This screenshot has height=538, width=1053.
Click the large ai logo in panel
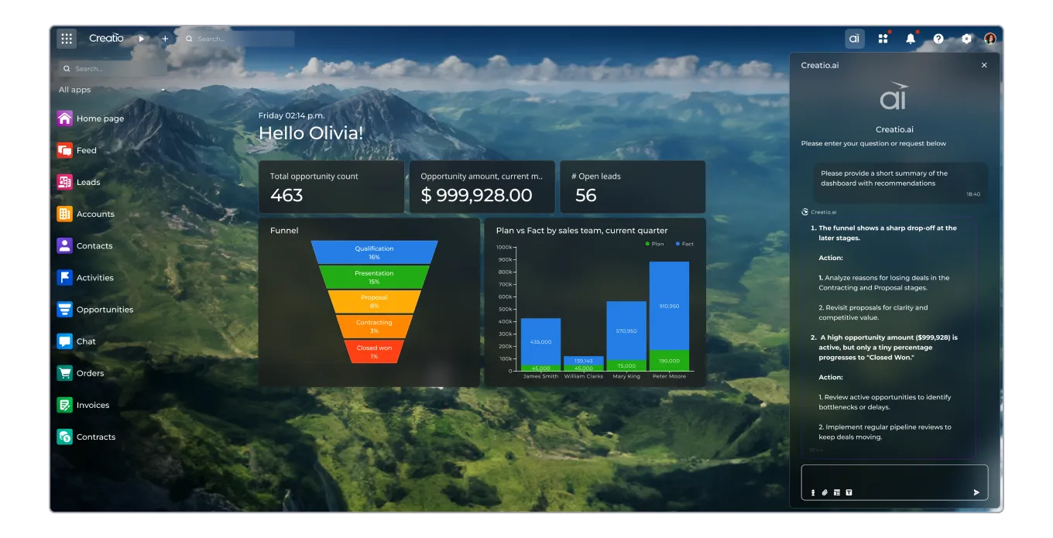(x=894, y=98)
